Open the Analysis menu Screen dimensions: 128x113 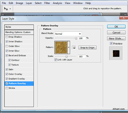(x=57, y=3)
